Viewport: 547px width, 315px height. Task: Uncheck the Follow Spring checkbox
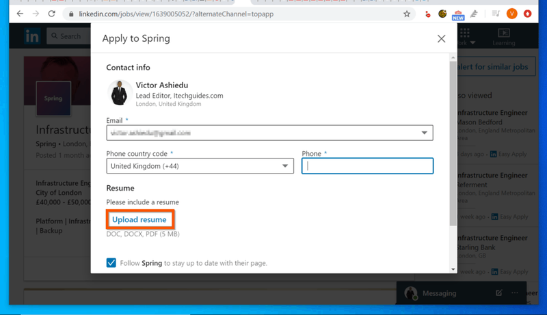click(111, 263)
